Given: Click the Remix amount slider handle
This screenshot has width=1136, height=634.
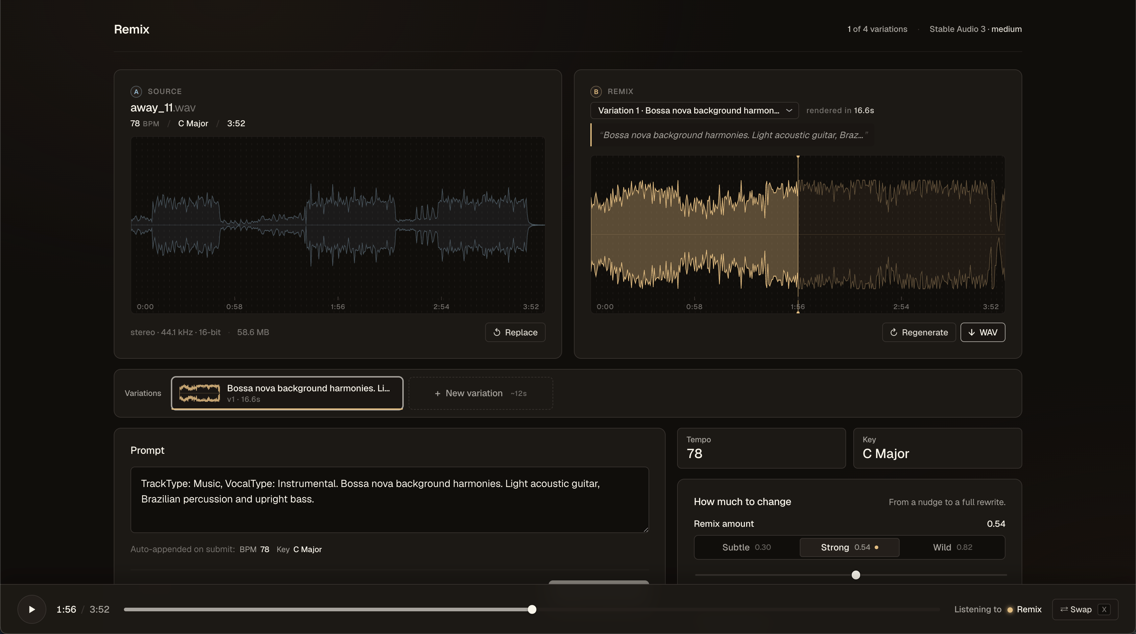Looking at the screenshot, I should coord(856,575).
